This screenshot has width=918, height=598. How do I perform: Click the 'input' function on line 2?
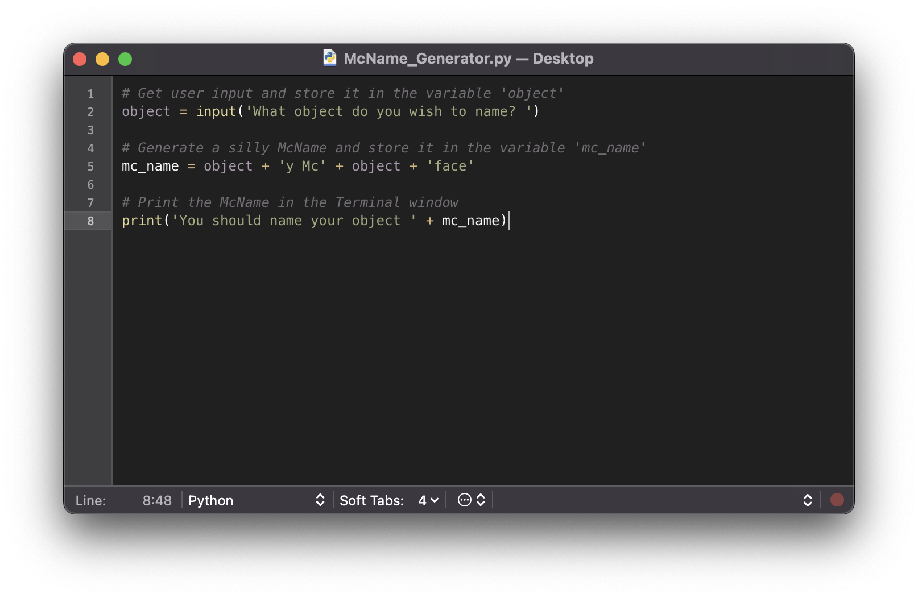pos(216,111)
